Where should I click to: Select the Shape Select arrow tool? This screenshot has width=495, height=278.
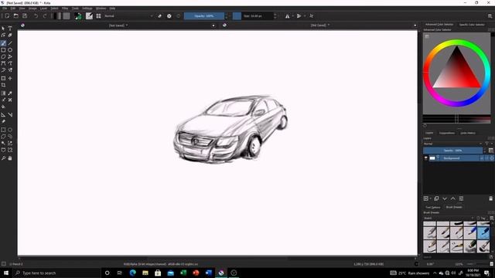(3, 29)
